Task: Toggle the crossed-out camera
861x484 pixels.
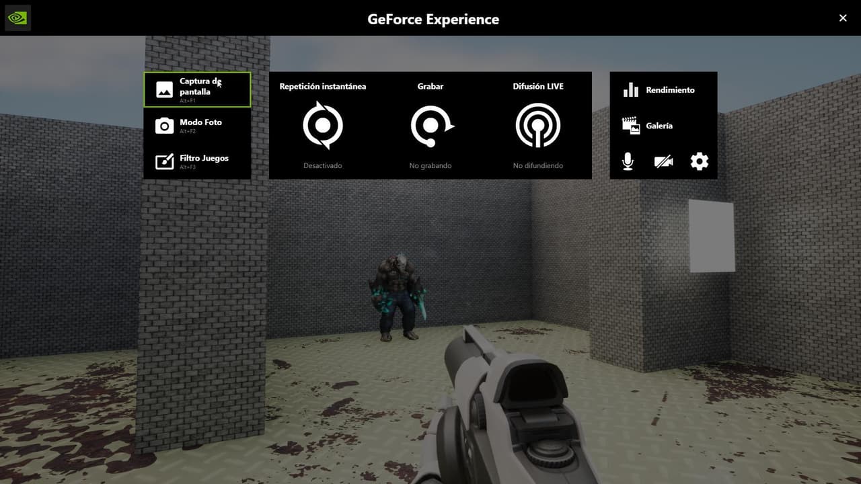Action: coord(664,161)
